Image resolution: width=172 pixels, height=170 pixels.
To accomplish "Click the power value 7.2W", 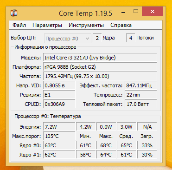I will [59, 127].
